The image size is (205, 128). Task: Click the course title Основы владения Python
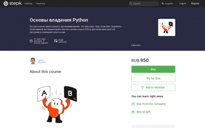(x=59, y=20)
